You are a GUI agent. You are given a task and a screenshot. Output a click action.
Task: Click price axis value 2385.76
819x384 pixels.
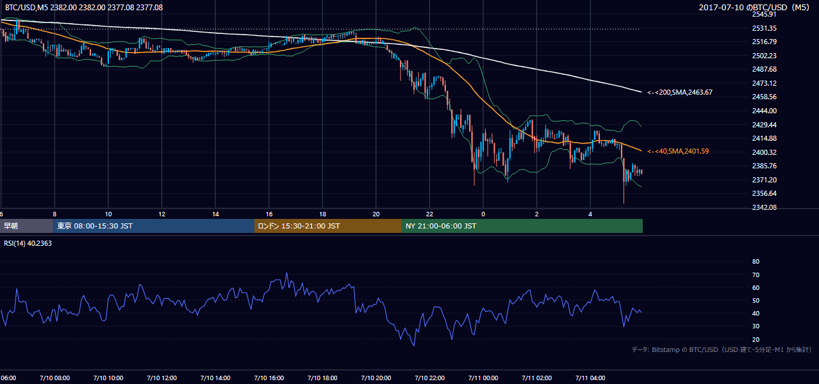coord(765,166)
